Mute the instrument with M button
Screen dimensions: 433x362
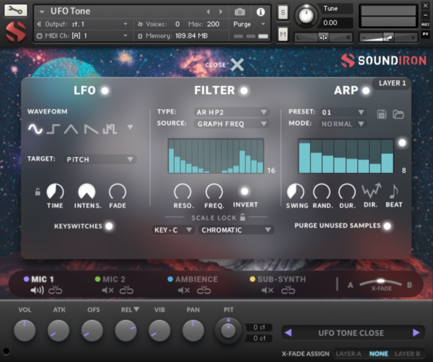pyautogui.click(x=282, y=34)
